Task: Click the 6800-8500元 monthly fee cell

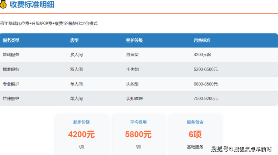Action: click(x=205, y=84)
